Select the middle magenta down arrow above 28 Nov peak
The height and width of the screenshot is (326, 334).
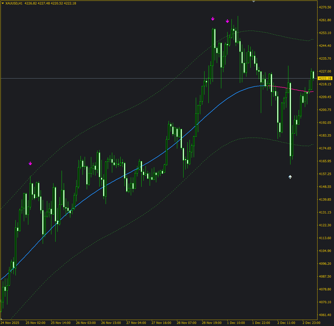coord(213,19)
